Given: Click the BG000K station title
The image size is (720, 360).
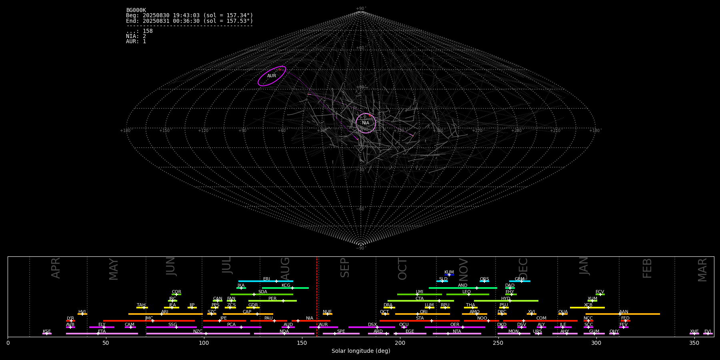Looking at the screenshot, I should [136, 10].
